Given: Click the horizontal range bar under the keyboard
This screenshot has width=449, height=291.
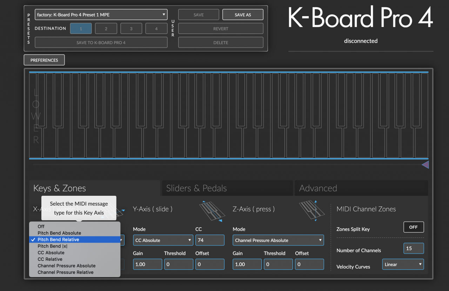Looking at the screenshot, I should pyautogui.click(x=224, y=164).
